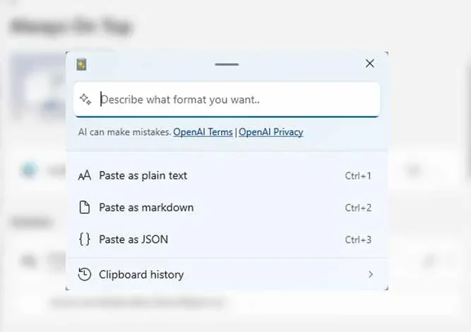Close the Advanced Paste window

click(370, 64)
